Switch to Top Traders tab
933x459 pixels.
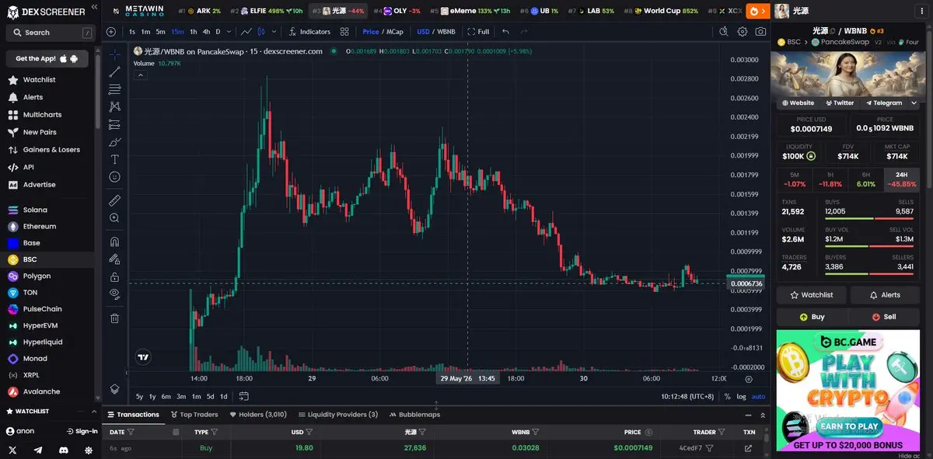194,415
